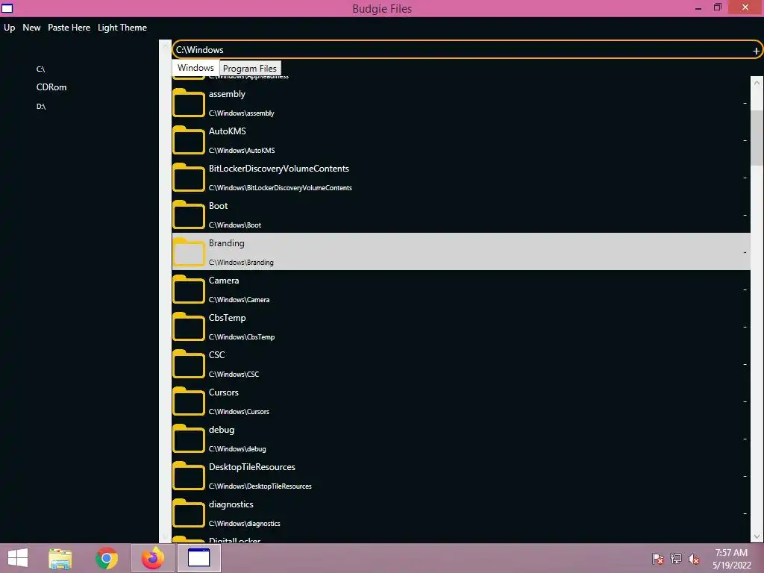Click the 'debug' folder name
The height and width of the screenshot is (573, 764).
pos(222,430)
